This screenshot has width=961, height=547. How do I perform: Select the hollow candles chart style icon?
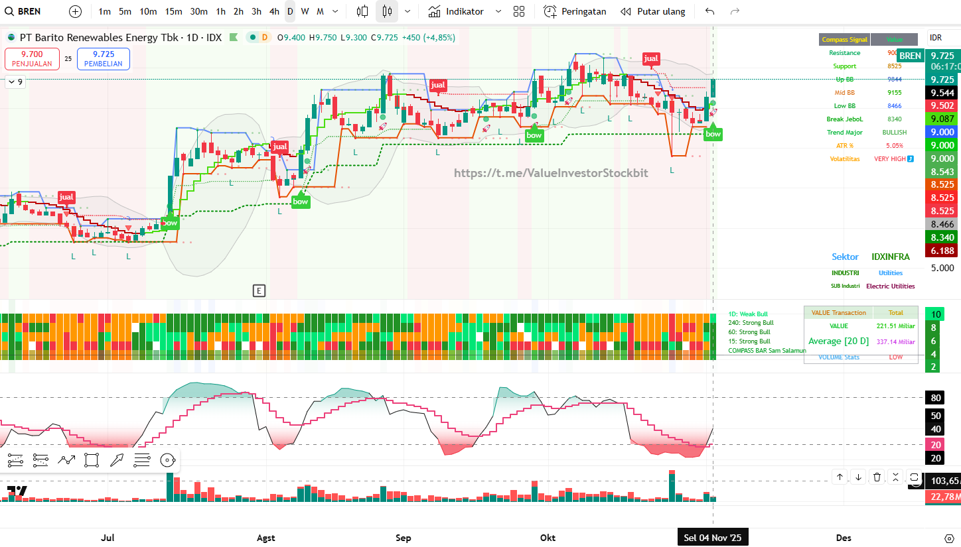[362, 11]
